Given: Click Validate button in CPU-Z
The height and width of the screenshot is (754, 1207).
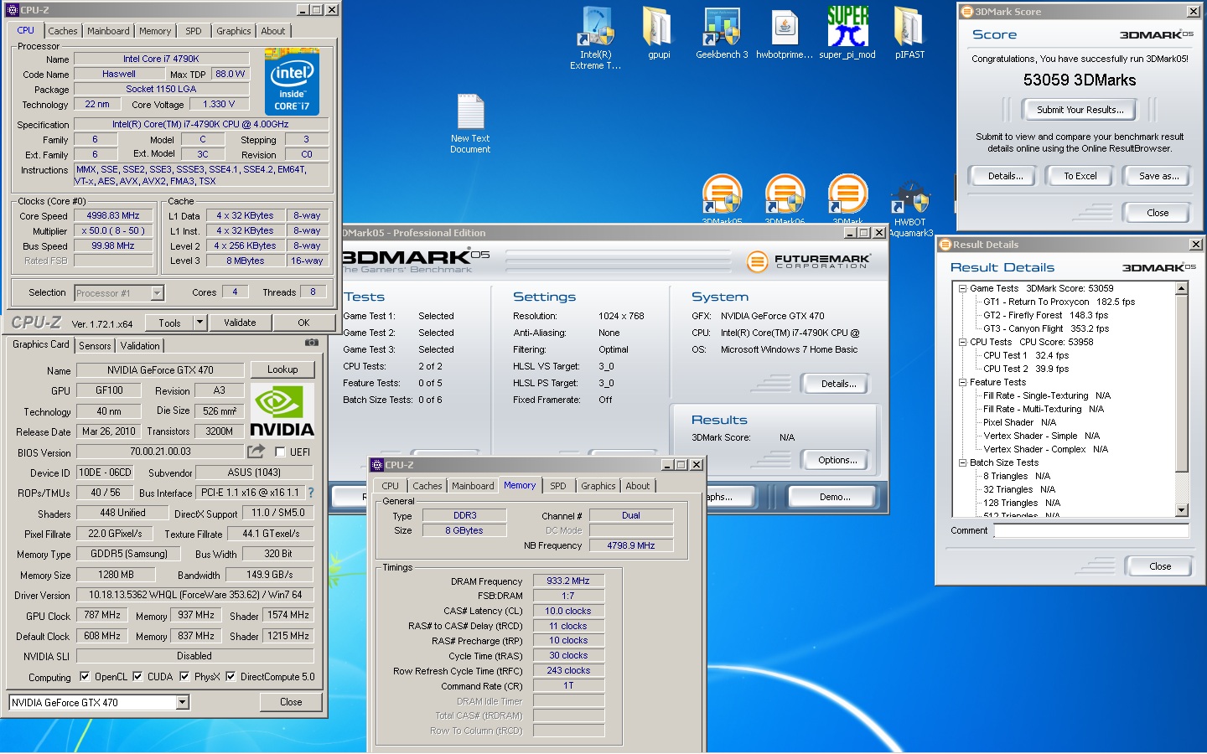Looking at the screenshot, I should [x=240, y=323].
